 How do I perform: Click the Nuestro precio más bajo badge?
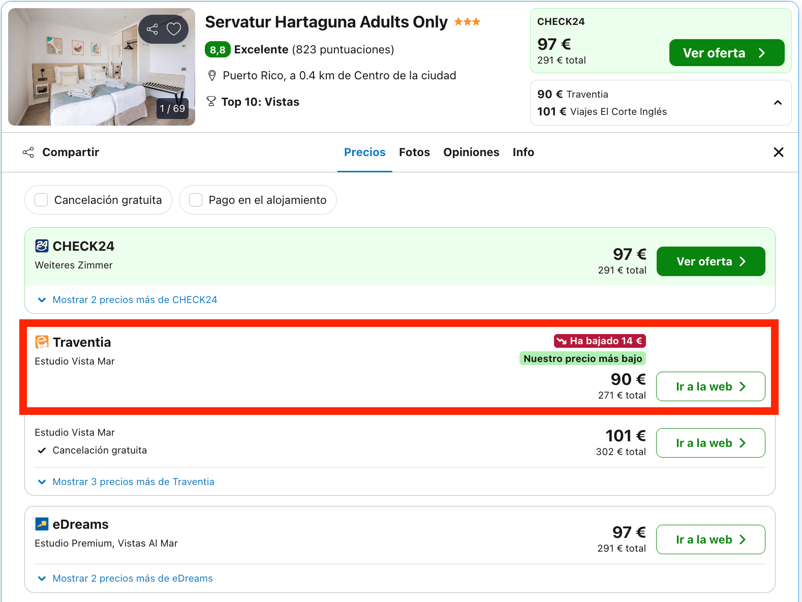tap(582, 358)
